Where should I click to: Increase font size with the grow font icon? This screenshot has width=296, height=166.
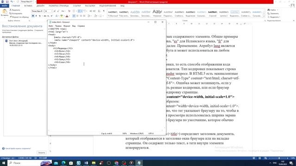click(55, 11)
